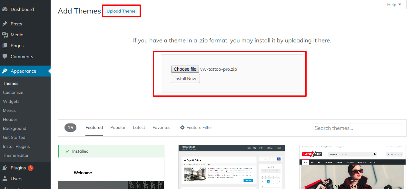
Task: Select the TechEngage theme thumbnail
Action: coord(231,167)
